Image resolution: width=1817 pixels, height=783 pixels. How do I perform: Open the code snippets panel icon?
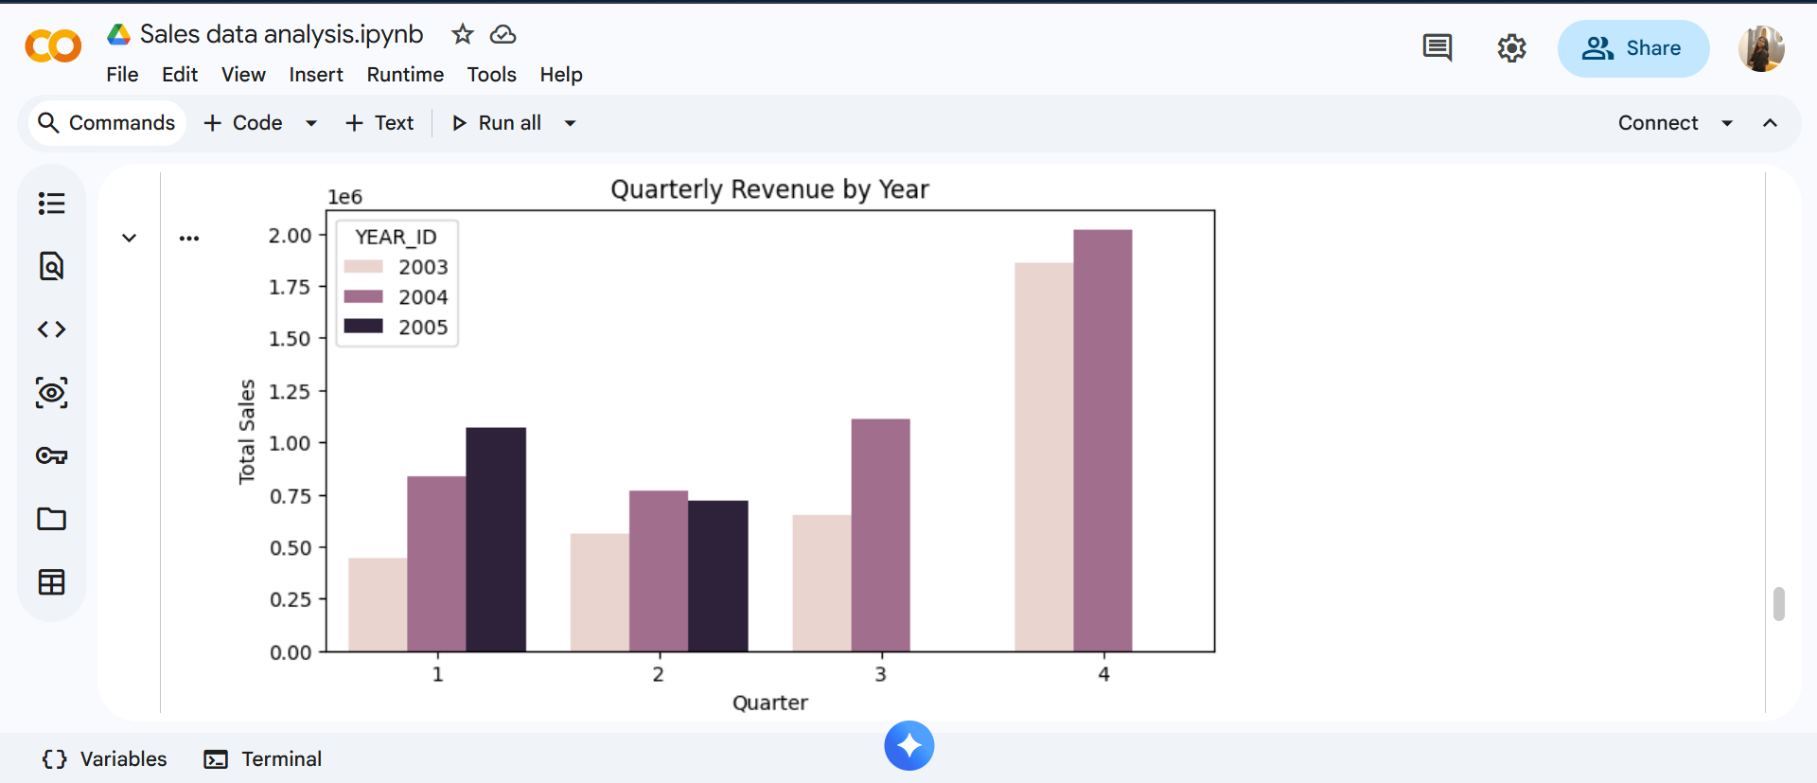(x=51, y=329)
